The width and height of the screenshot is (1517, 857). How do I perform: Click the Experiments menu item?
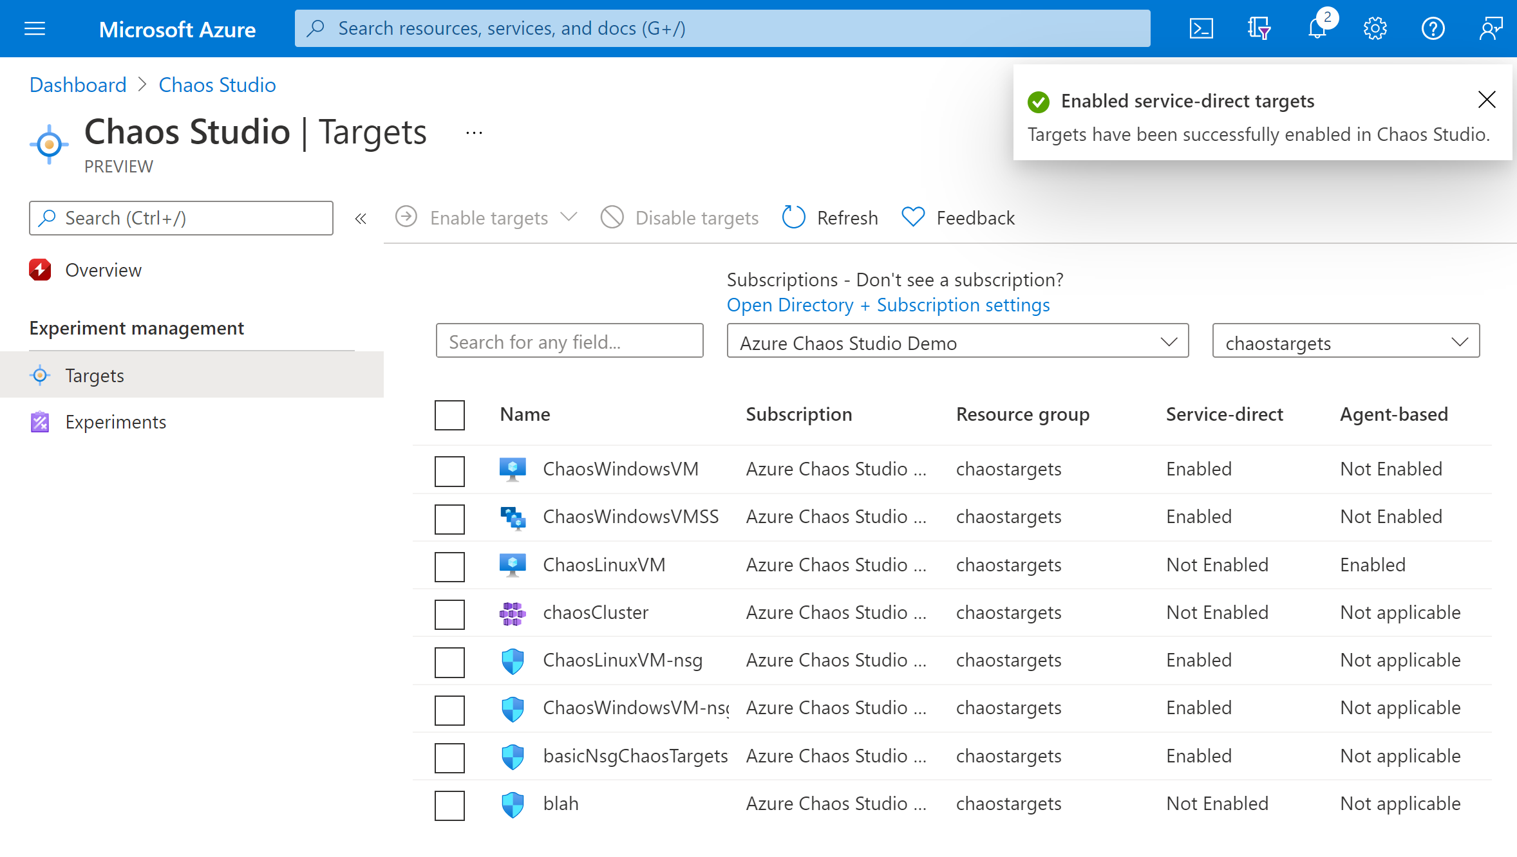pos(116,421)
